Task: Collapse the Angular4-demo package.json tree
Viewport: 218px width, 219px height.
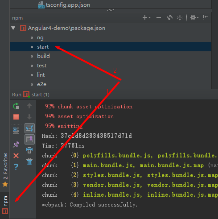Action: click(13, 28)
